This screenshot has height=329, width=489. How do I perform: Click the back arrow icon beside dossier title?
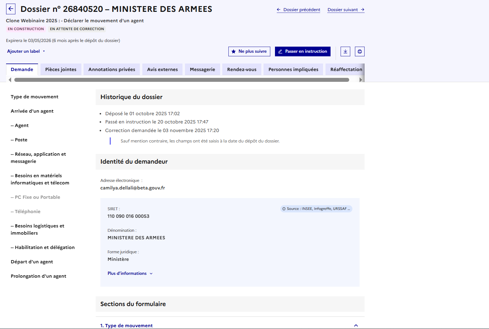pos(11,9)
